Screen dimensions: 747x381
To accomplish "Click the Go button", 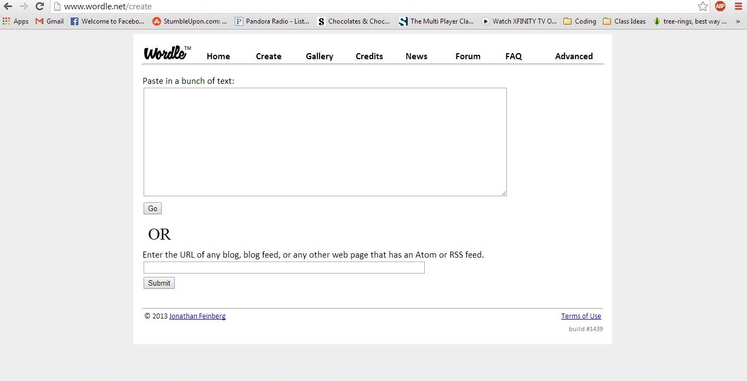I will pos(152,208).
